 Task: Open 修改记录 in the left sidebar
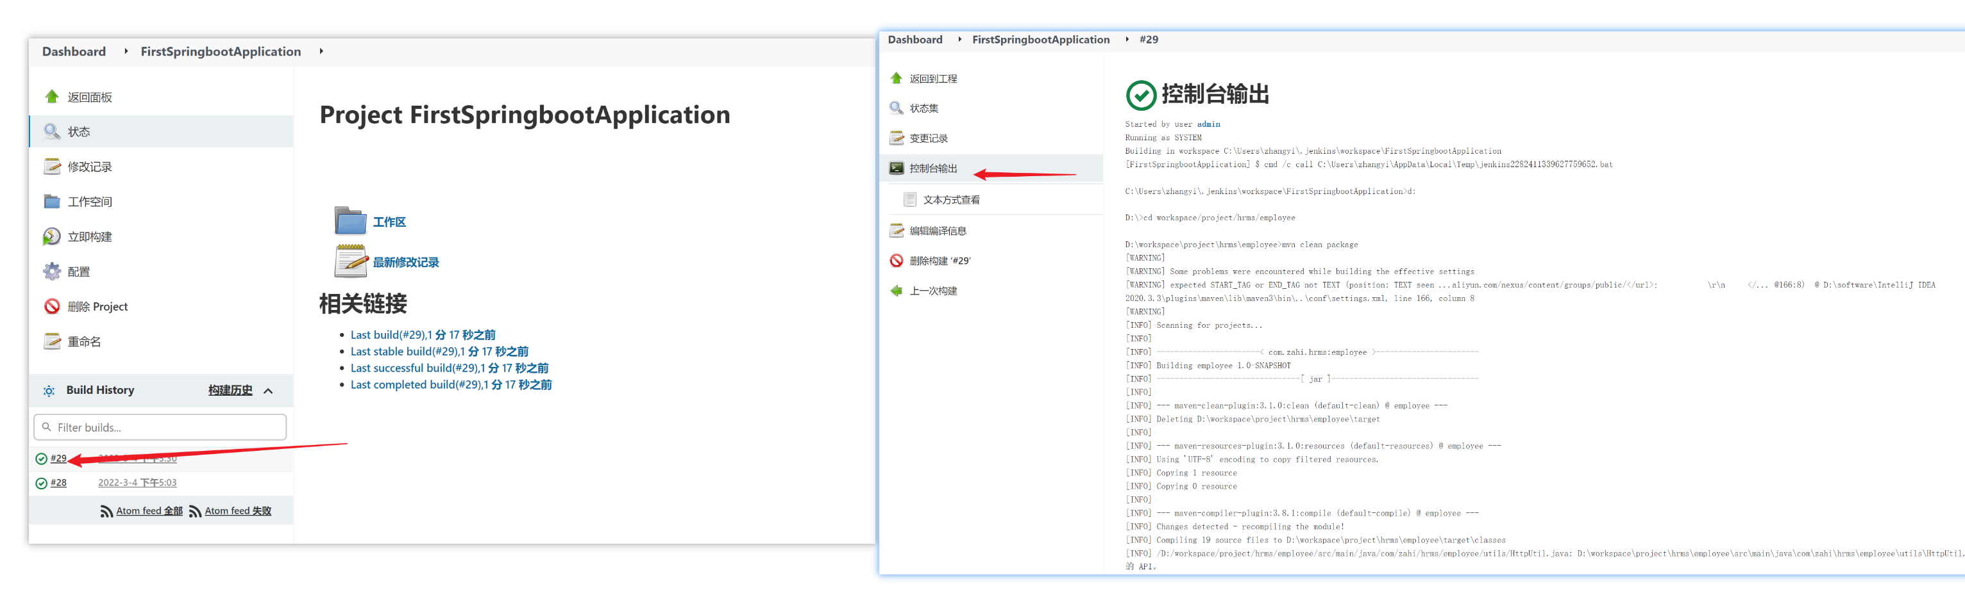pyautogui.click(x=90, y=167)
